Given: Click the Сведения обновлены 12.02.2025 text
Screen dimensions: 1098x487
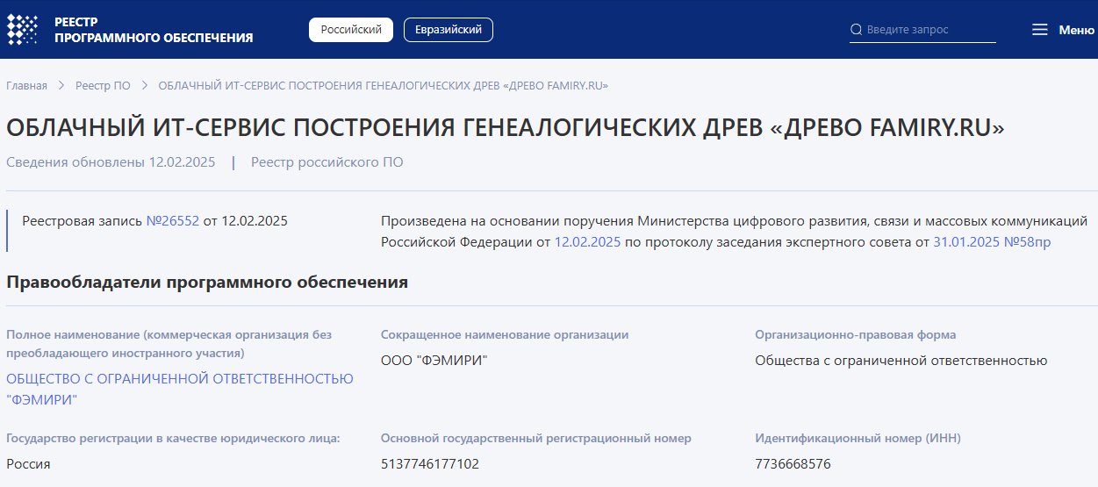Looking at the screenshot, I should coord(111,162).
